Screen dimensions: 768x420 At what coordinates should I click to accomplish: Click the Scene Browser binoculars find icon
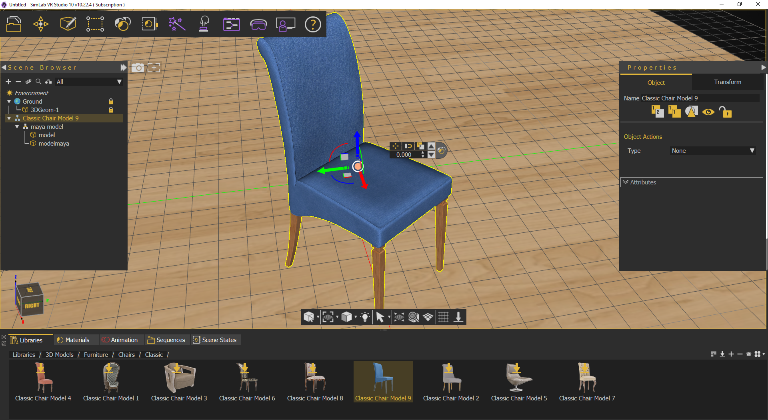pos(48,82)
